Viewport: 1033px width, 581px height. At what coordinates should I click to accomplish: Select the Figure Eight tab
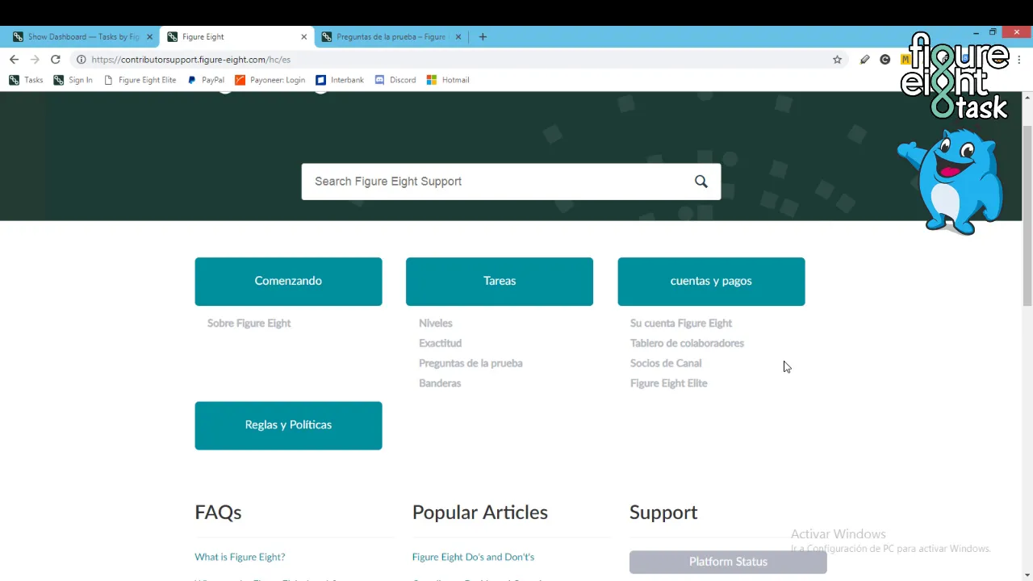236,37
